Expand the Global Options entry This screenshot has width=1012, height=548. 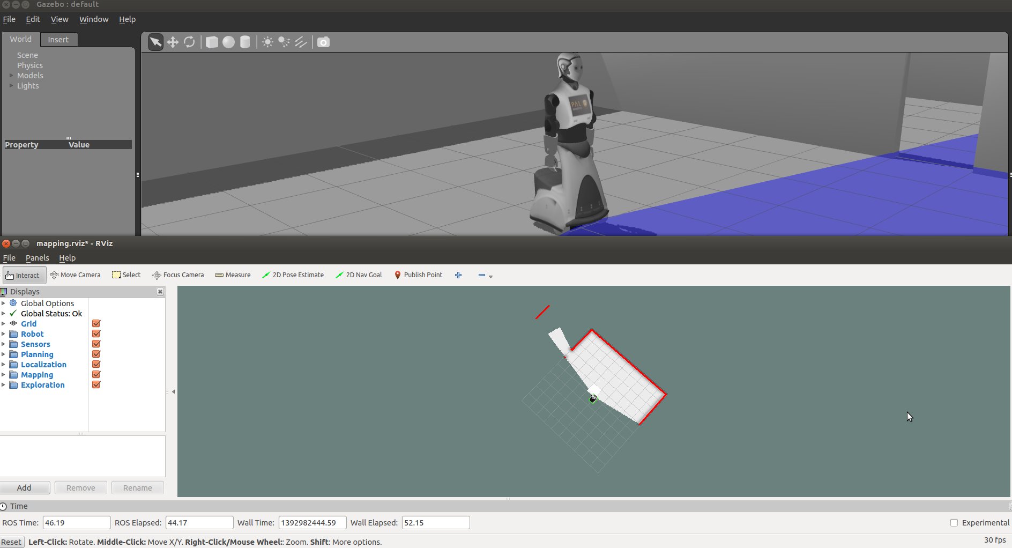pyautogui.click(x=3, y=303)
